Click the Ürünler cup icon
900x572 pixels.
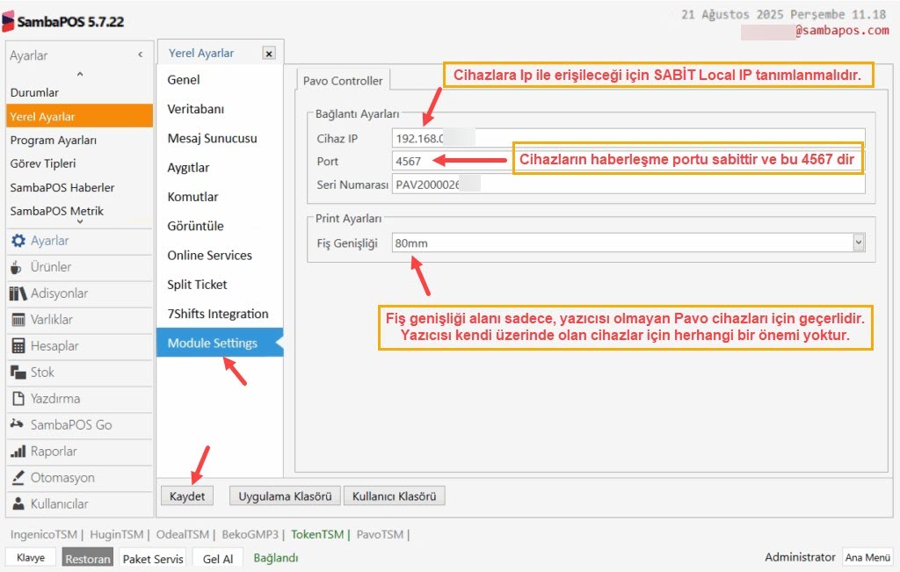(17, 267)
